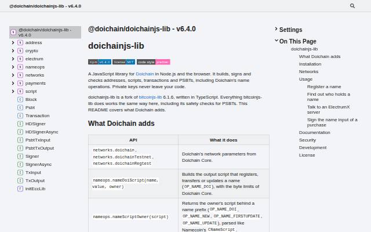Click the class icon beside Transaction

click(20, 115)
